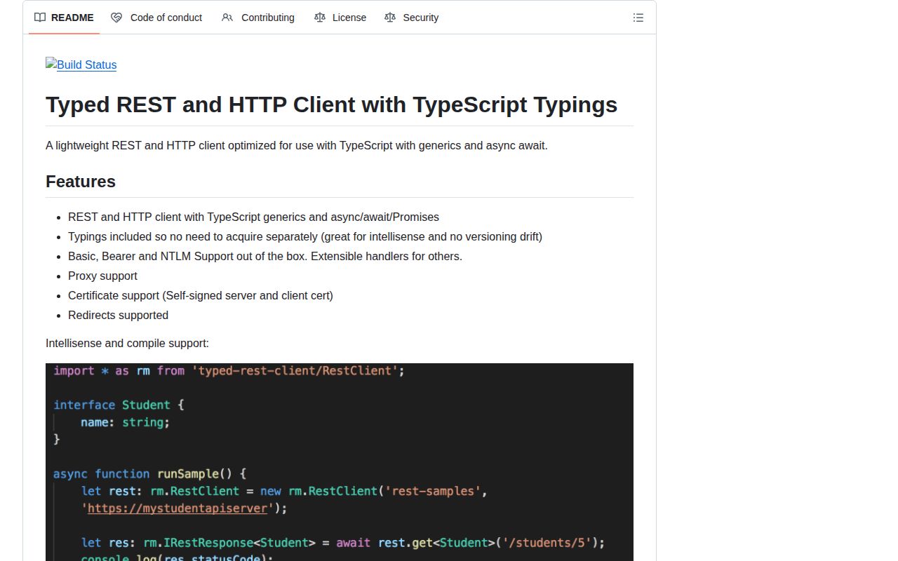Click the TypeScript Typings main heading

pyautogui.click(x=331, y=104)
